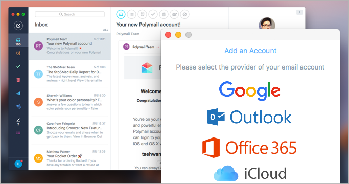Toggle the ALL filter above message list
349x184 pixels.
[105, 30]
